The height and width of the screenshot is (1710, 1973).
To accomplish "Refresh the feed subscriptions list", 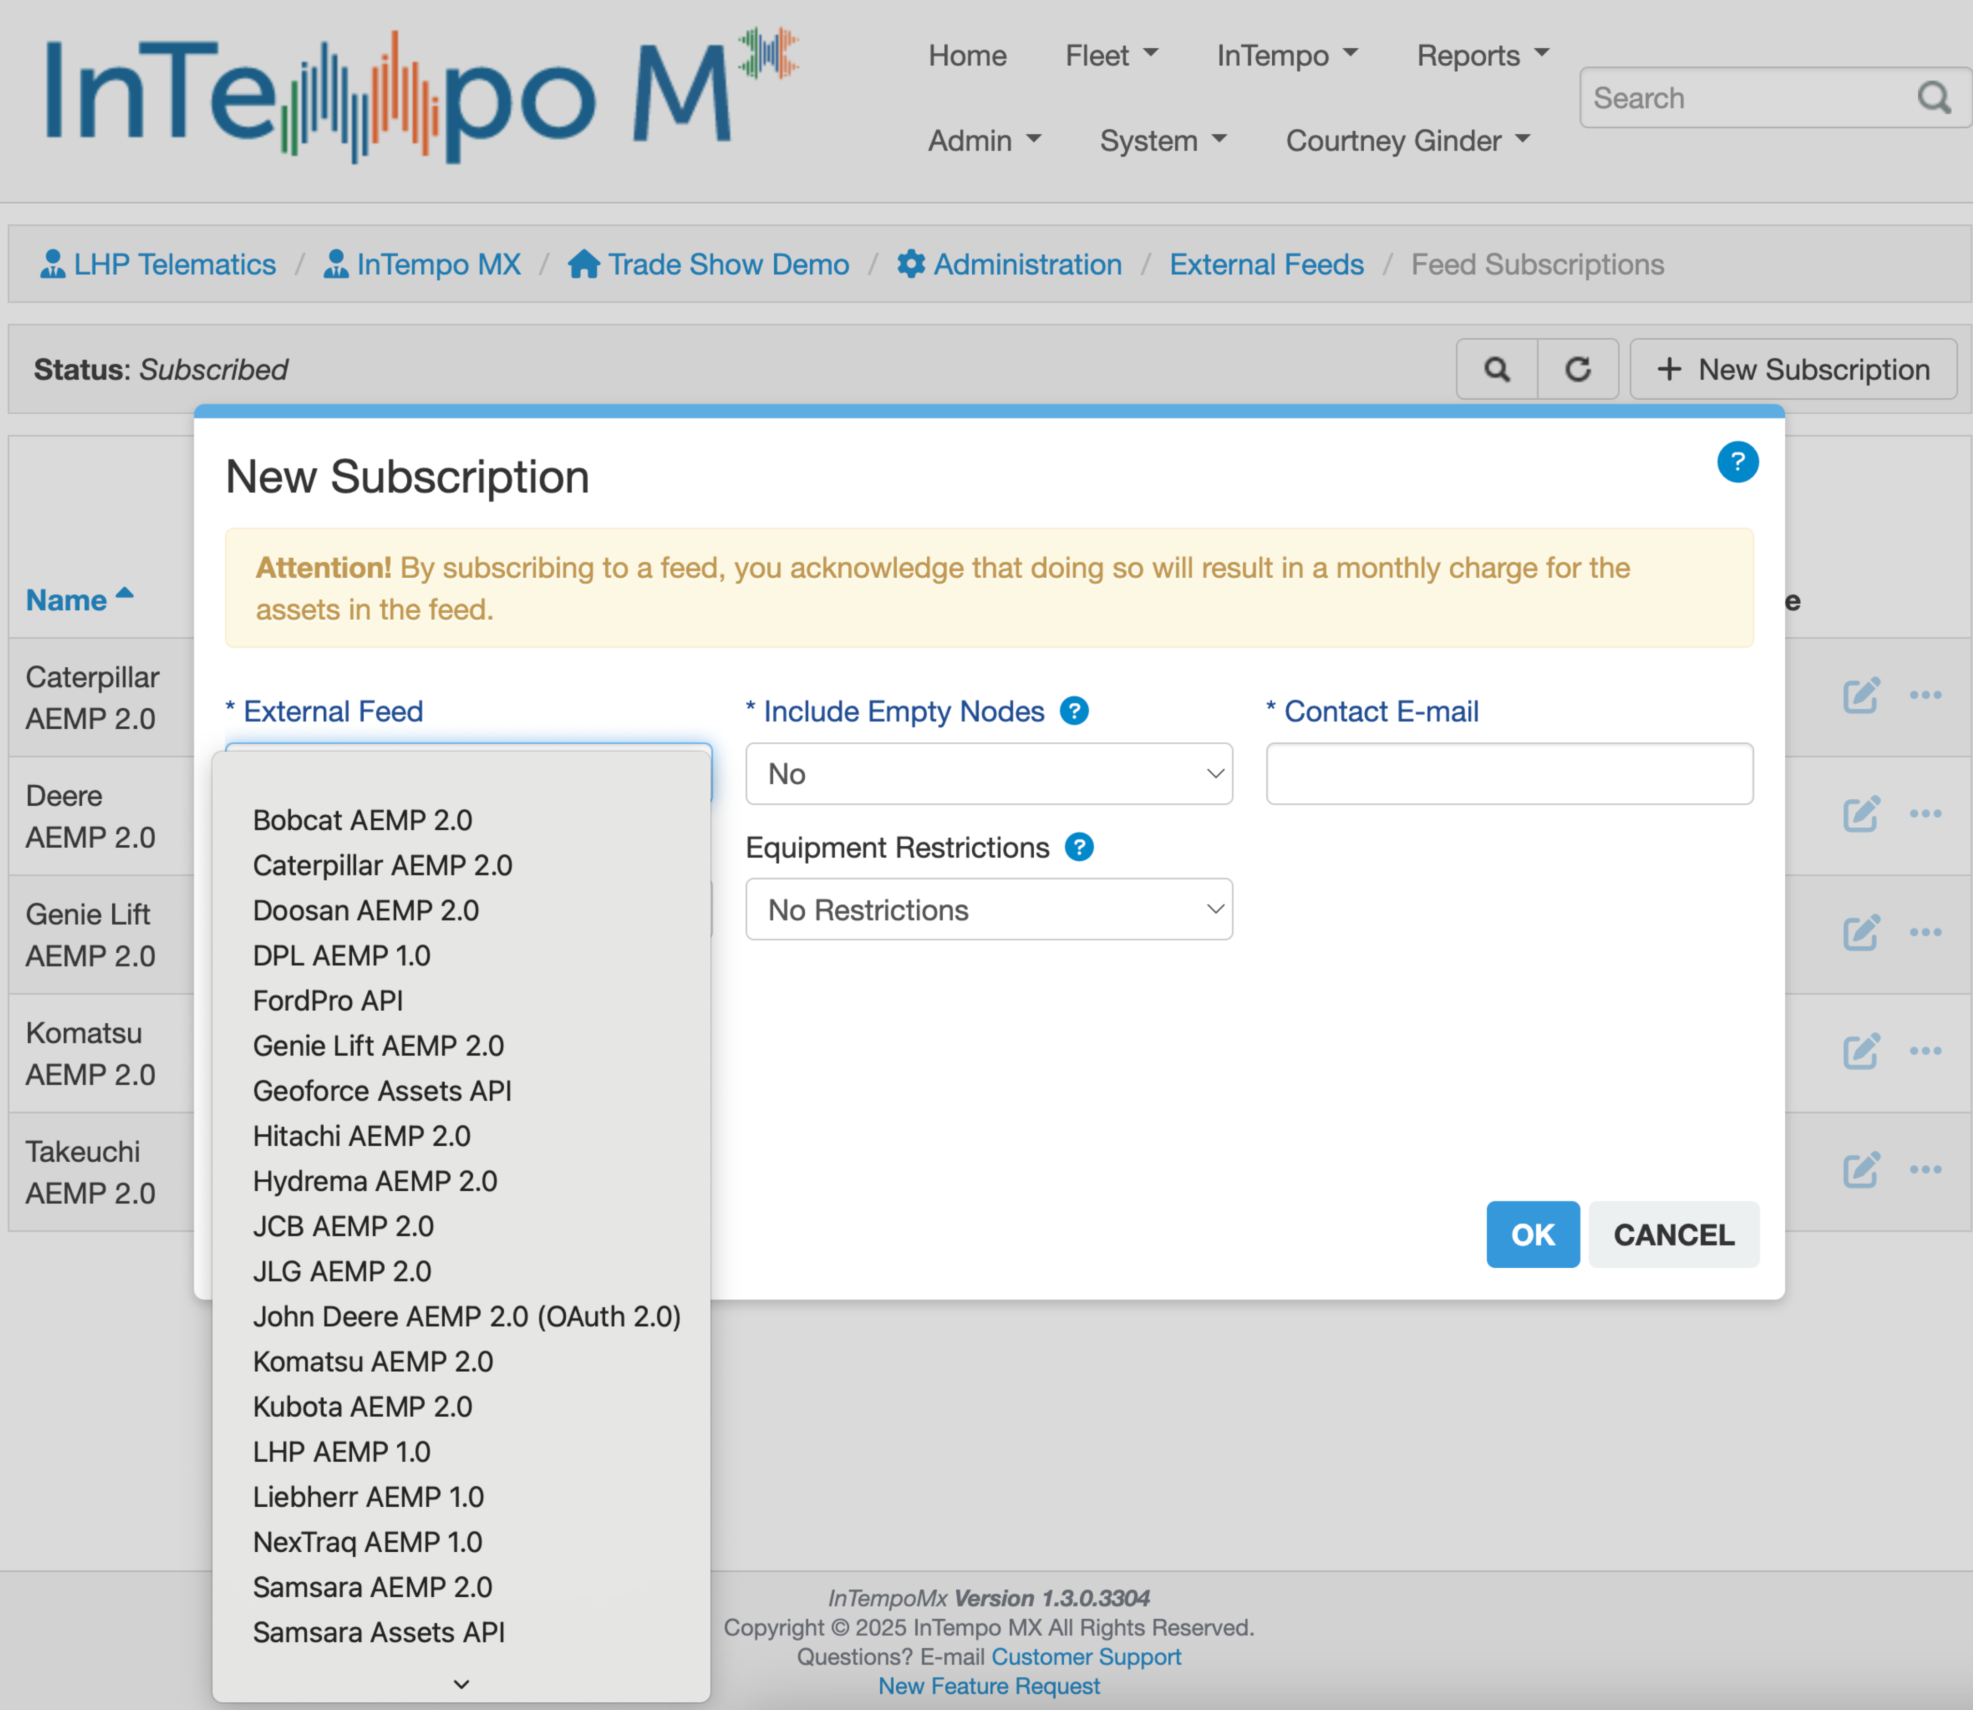I will click(1577, 369).
